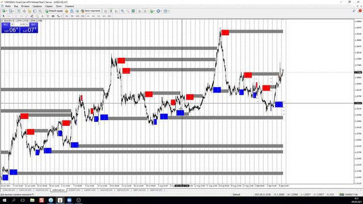Select the trendline tool
The width and height of the screenshot is (363, 204).
[27, 16]
